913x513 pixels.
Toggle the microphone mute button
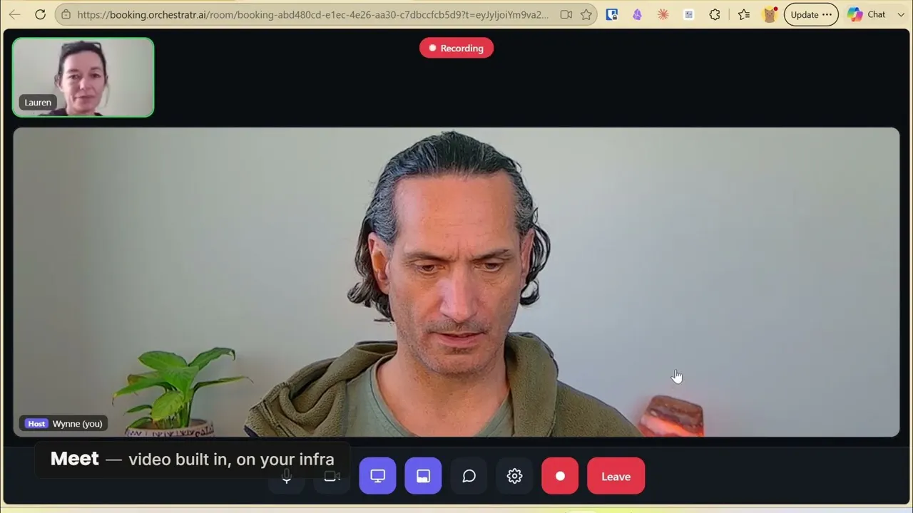286,476
